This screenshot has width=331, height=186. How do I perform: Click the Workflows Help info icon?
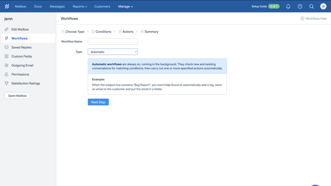pos(302,19)
